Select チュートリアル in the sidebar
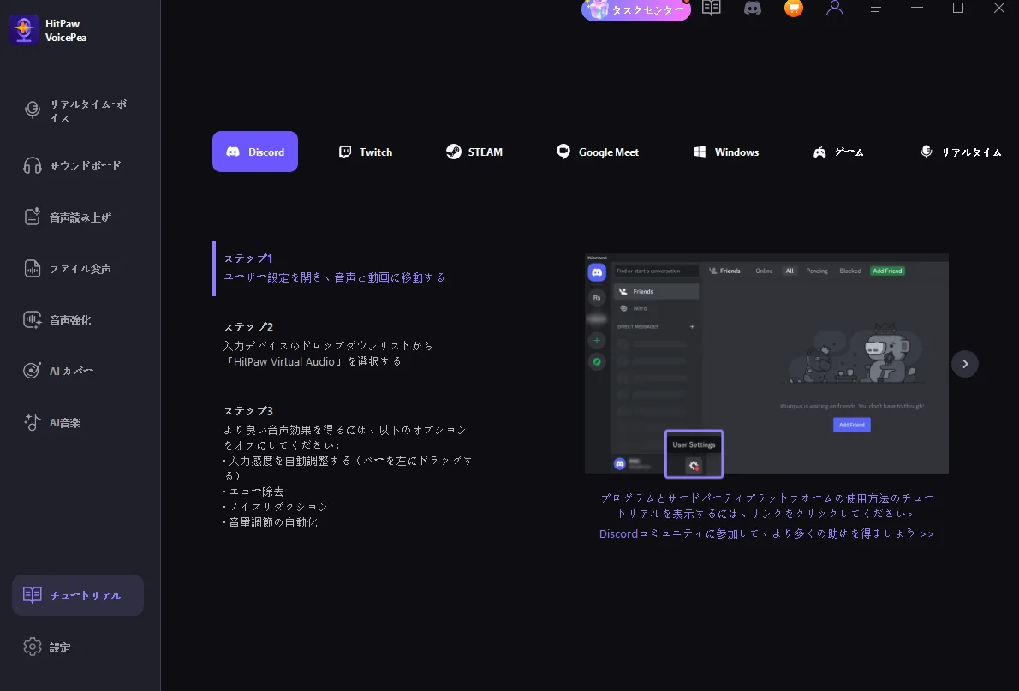Viewport: 1019px width, 691px height. point(78,595)
